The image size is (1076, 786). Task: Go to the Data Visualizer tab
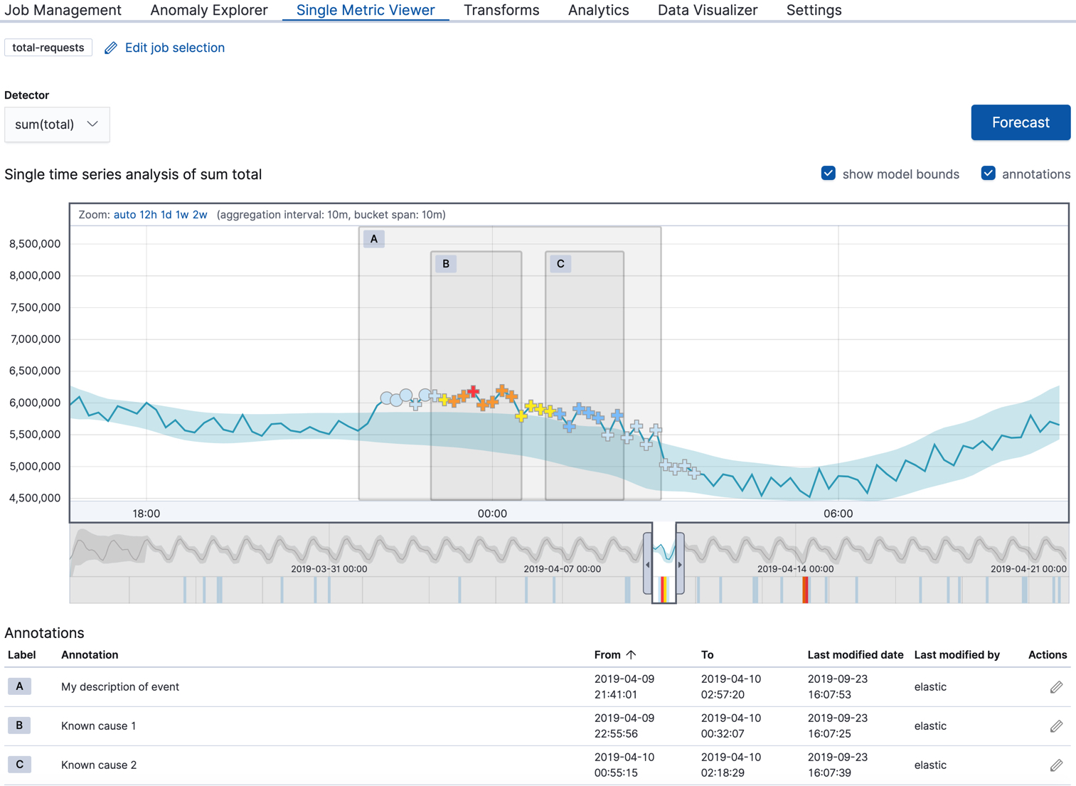[x=707, y=10]
